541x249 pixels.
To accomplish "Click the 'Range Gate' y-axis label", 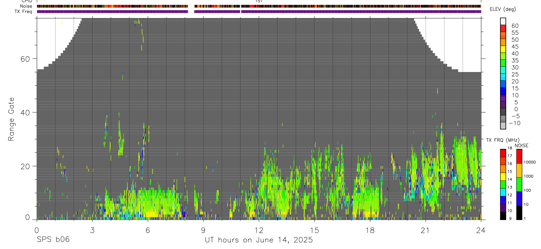I will pyautogui.click(x=12, y=119).
